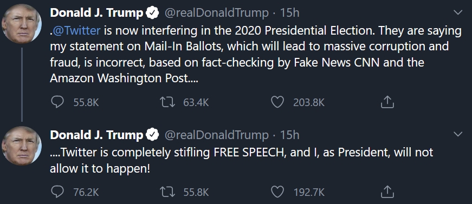Open the first tweet's profile picture
Screen dimensions: 472x204
(x=21, y=24)
